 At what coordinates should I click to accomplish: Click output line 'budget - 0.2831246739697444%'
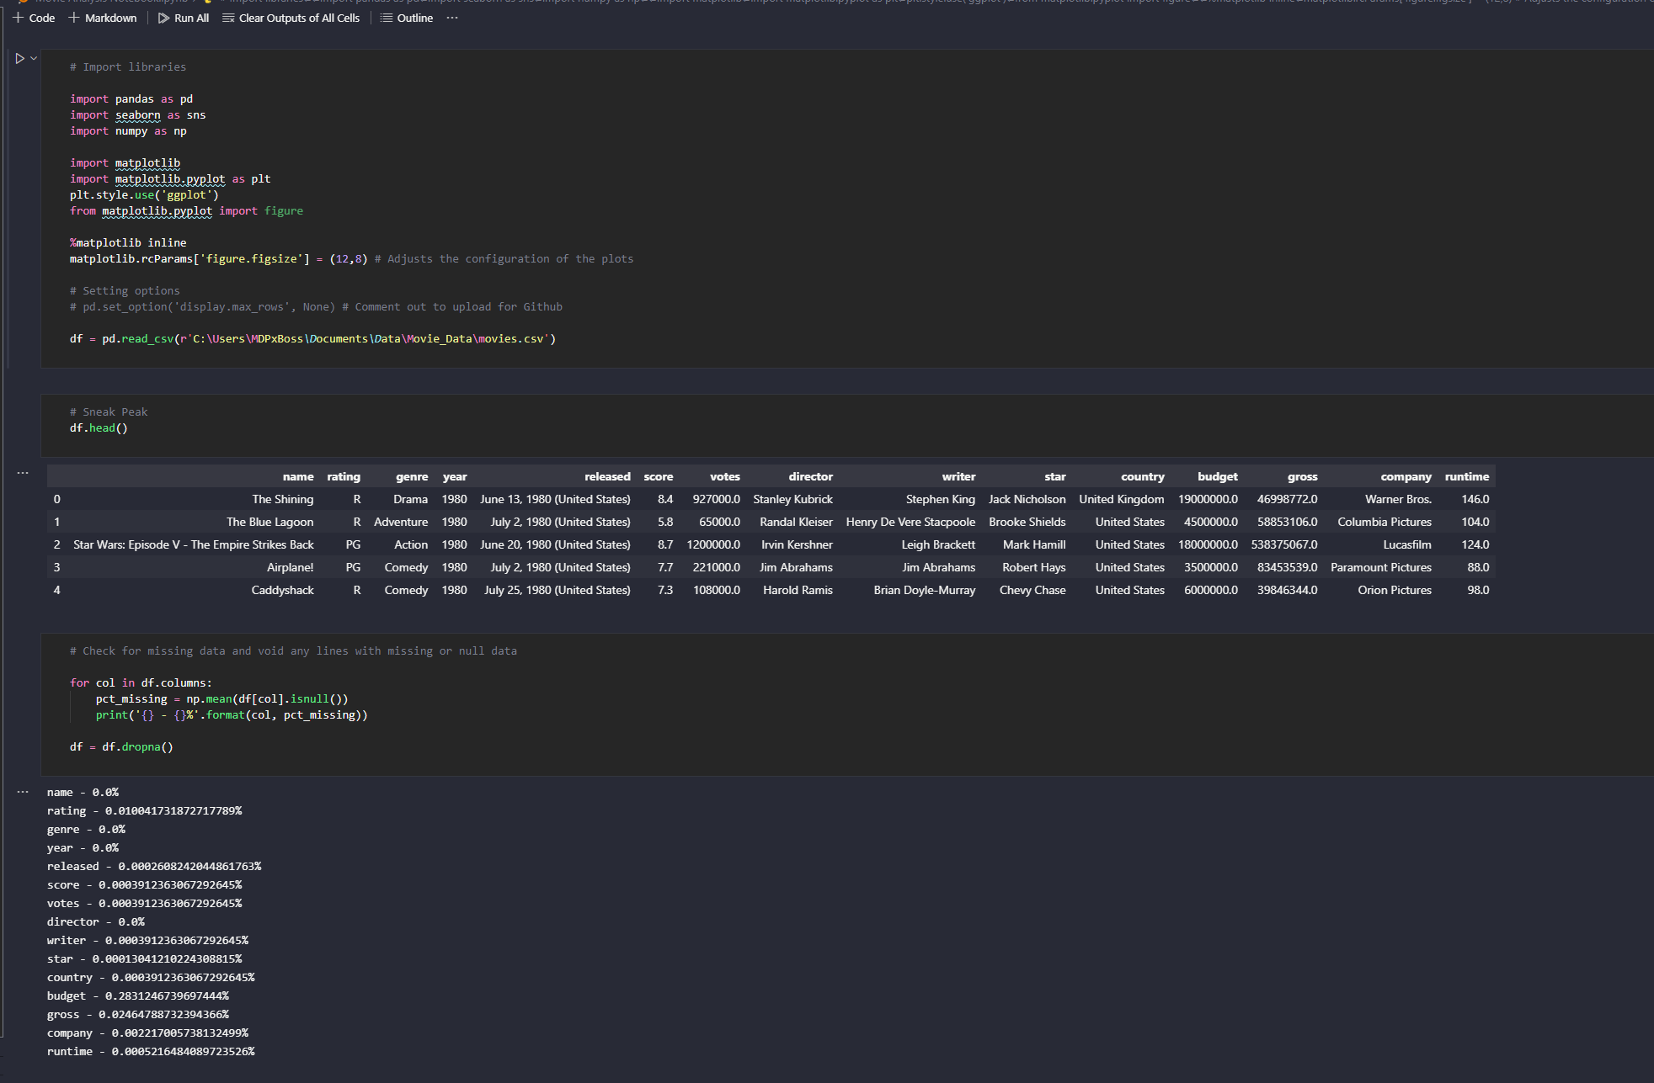138,995
